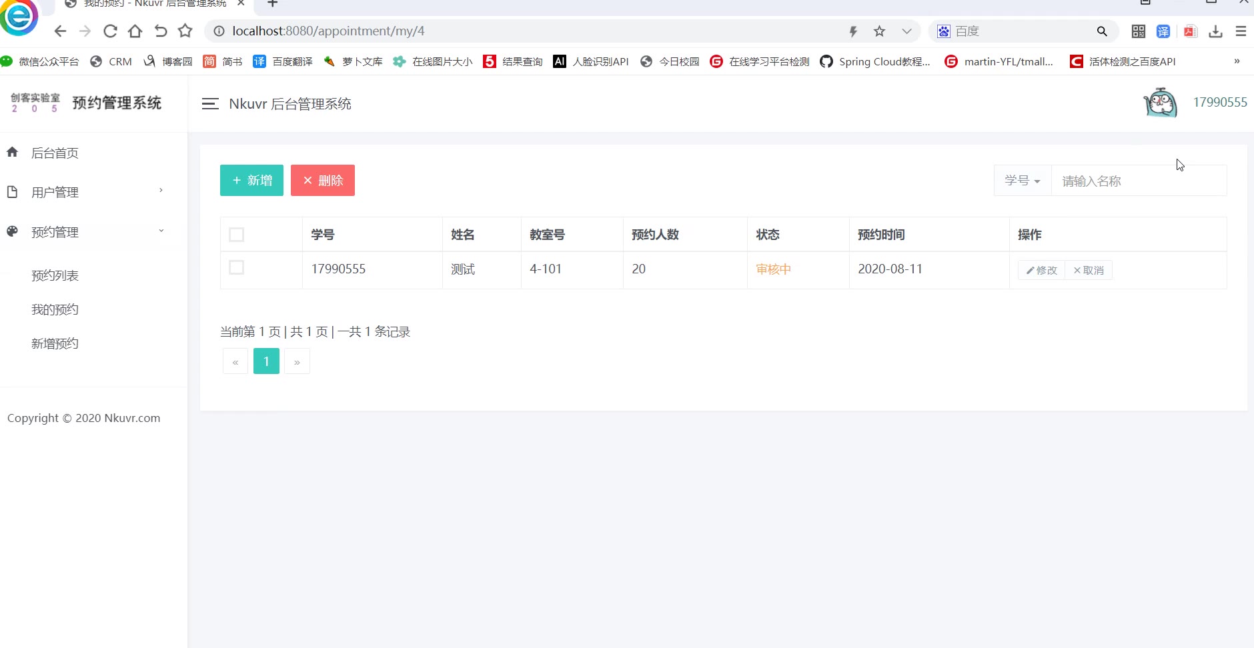Open the browser apps grid icon
This screenshot has width=1254, height=648.
coord(1139,31)
